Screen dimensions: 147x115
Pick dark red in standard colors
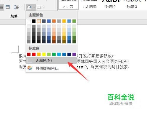pyautogui.click(x=29, y=54)
